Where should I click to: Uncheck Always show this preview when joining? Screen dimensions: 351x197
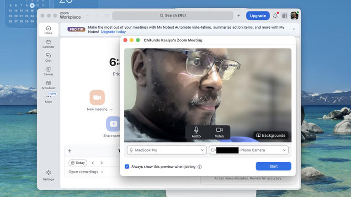(127, 166)
